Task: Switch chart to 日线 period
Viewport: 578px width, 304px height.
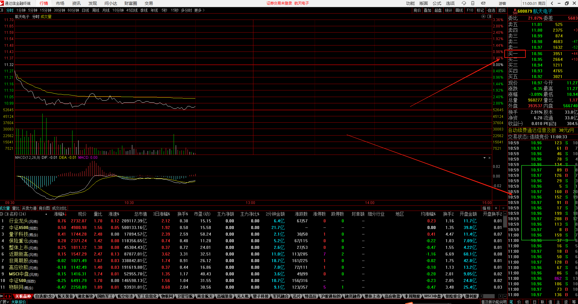Action: click(x=85, y=10)
